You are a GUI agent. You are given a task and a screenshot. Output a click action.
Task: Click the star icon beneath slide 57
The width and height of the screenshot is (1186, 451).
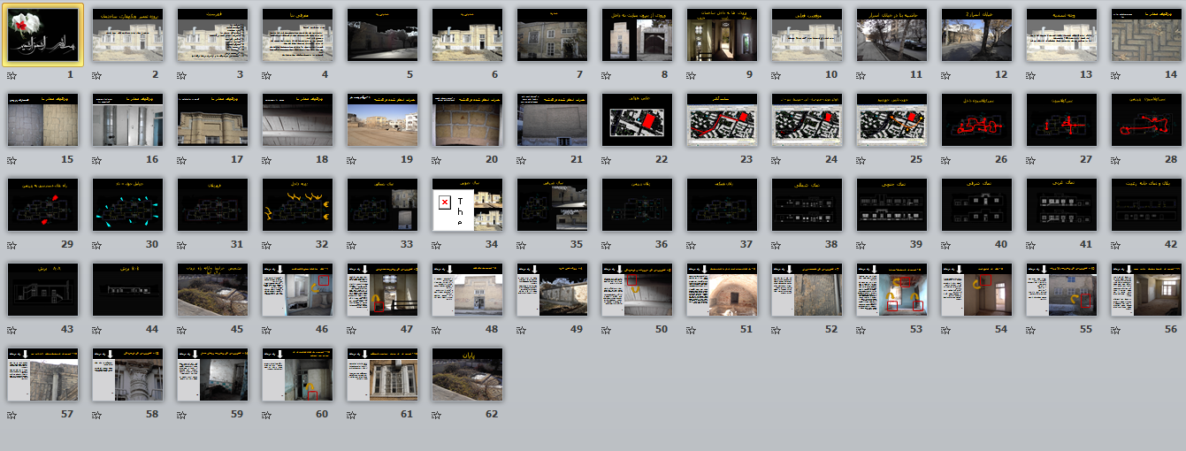(12, 416)
